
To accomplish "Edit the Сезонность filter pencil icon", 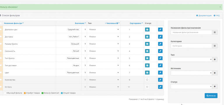I will [x=160, y=51].
